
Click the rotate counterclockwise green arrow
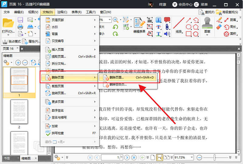(x=115, y=27)
